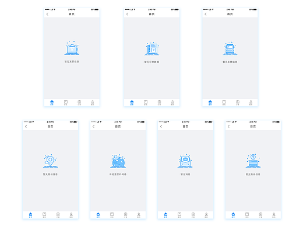Tap the document with question mark illustration

(x=151, y=48)
